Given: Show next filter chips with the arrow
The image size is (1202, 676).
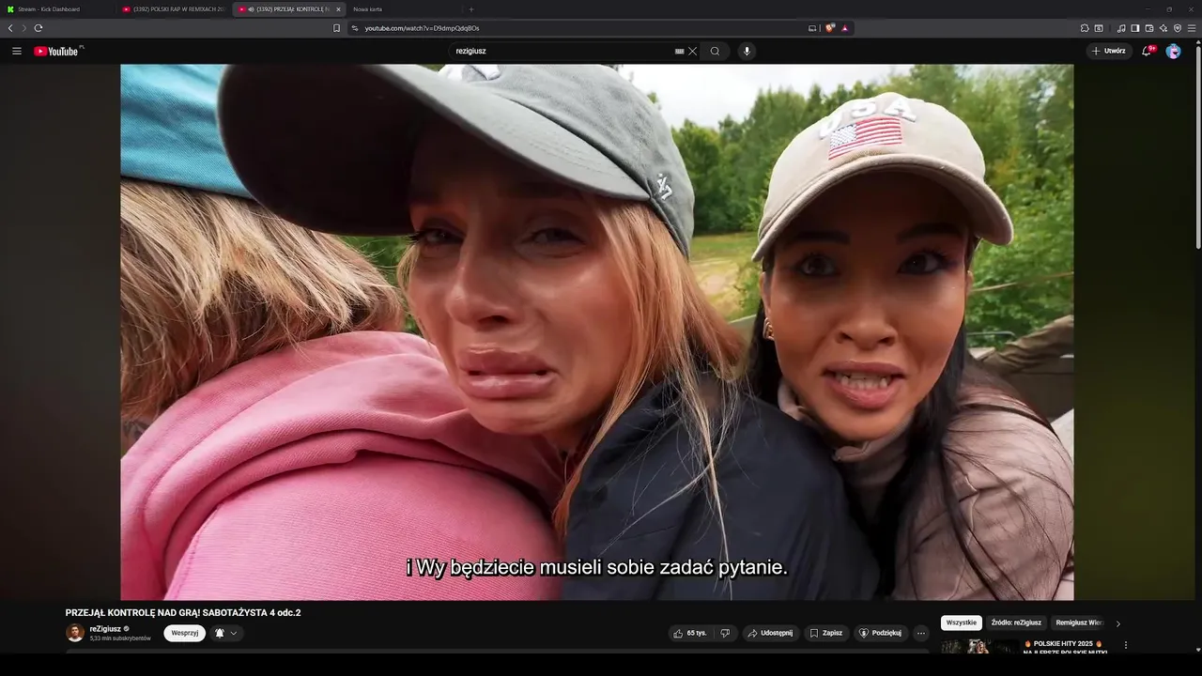Looking at the screenshot, I should tap(1117, 623).
